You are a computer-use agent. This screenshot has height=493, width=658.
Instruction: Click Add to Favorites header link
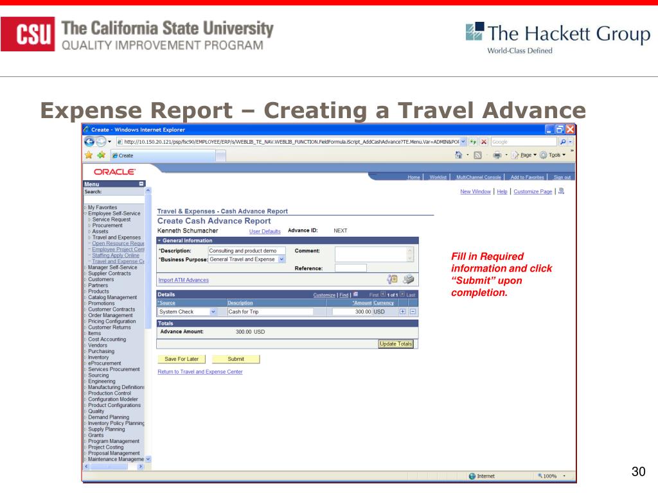click(527, 177)
